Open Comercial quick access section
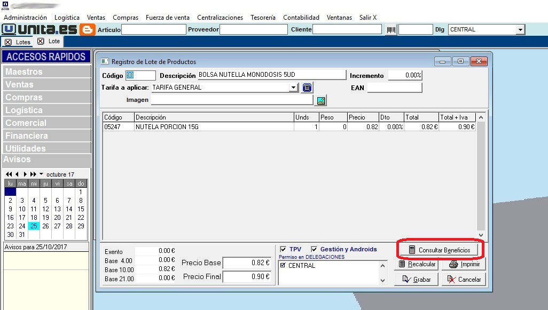Screen dimensions: 548x310 (x=47, y=123)
